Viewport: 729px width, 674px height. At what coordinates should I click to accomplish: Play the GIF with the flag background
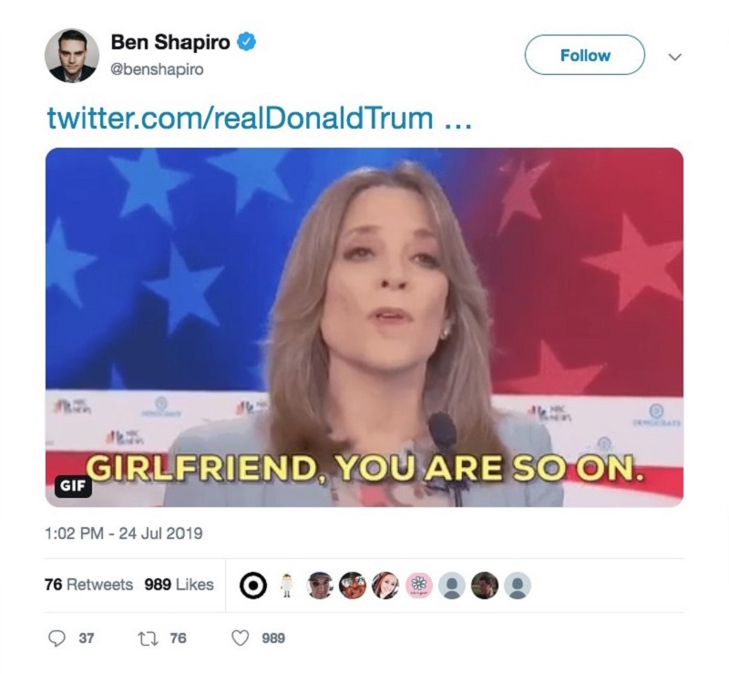[x=364, y=327]
